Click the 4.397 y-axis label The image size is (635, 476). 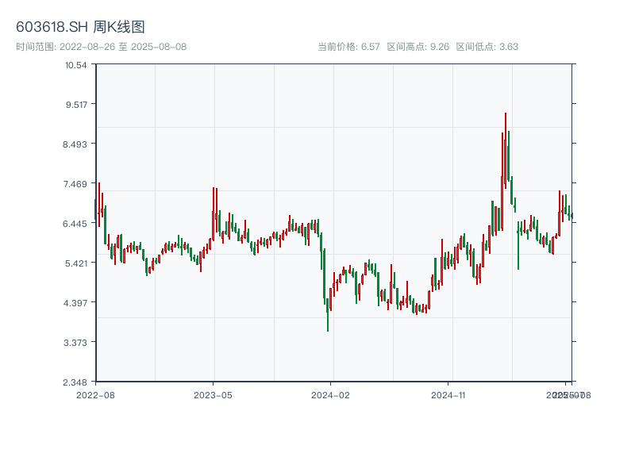[x=76, y=302]
